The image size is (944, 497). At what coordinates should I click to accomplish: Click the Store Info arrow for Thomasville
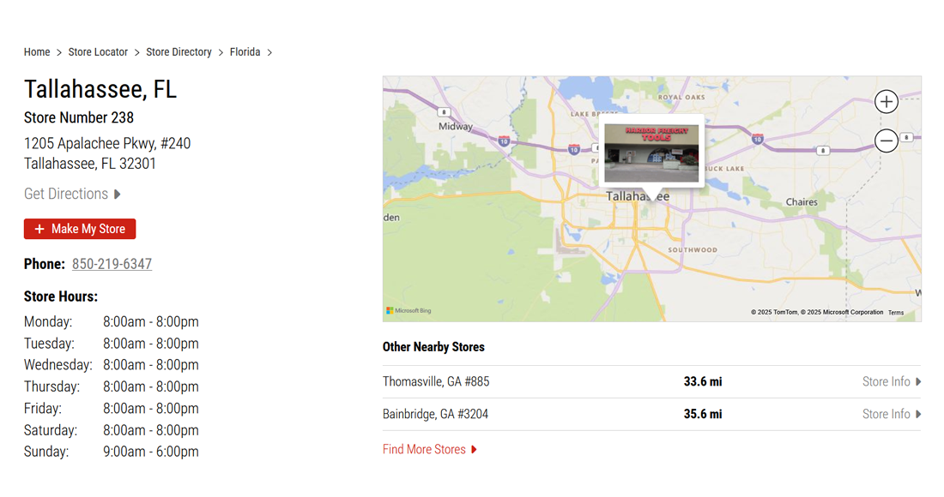pyautogui.click(x=917, y=381)
